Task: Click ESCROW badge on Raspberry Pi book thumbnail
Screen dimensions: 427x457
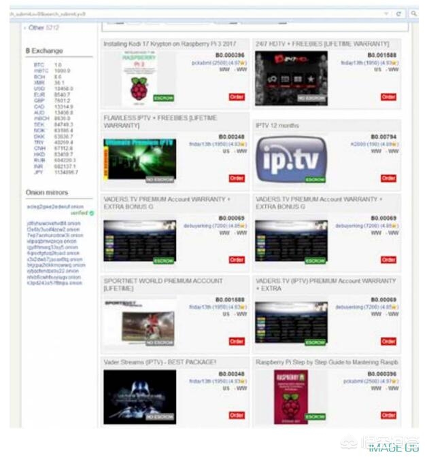Action: [315, 417]
